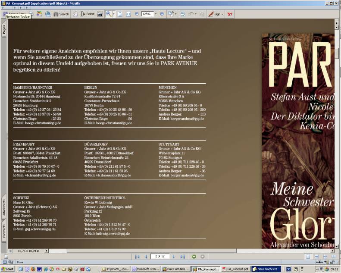Screen dimensions: 341x273
Task: Go to the previous page
Action: (x=146, y=257)
